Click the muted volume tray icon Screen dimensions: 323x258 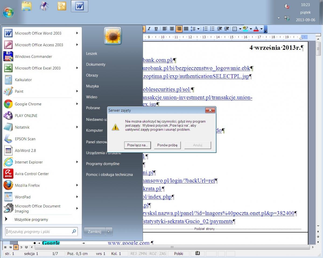click(287, 6)
